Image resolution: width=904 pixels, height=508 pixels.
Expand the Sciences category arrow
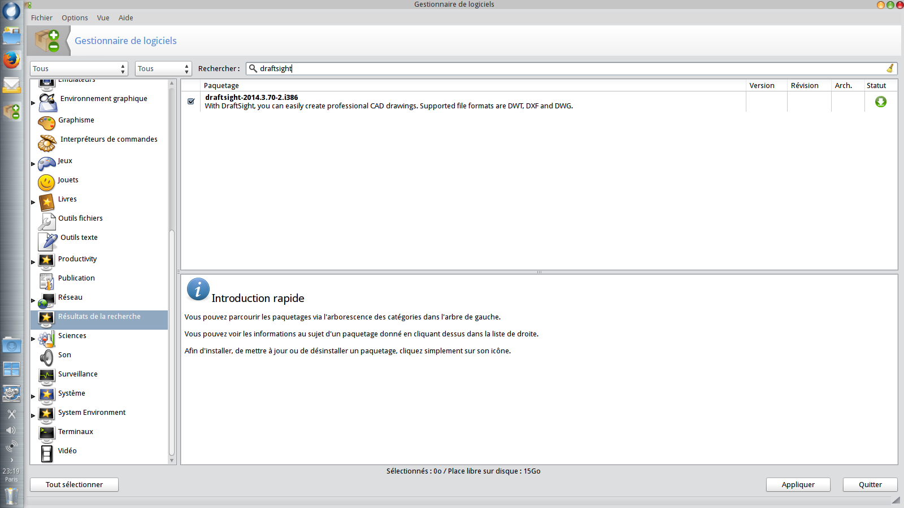pos(33,339)
